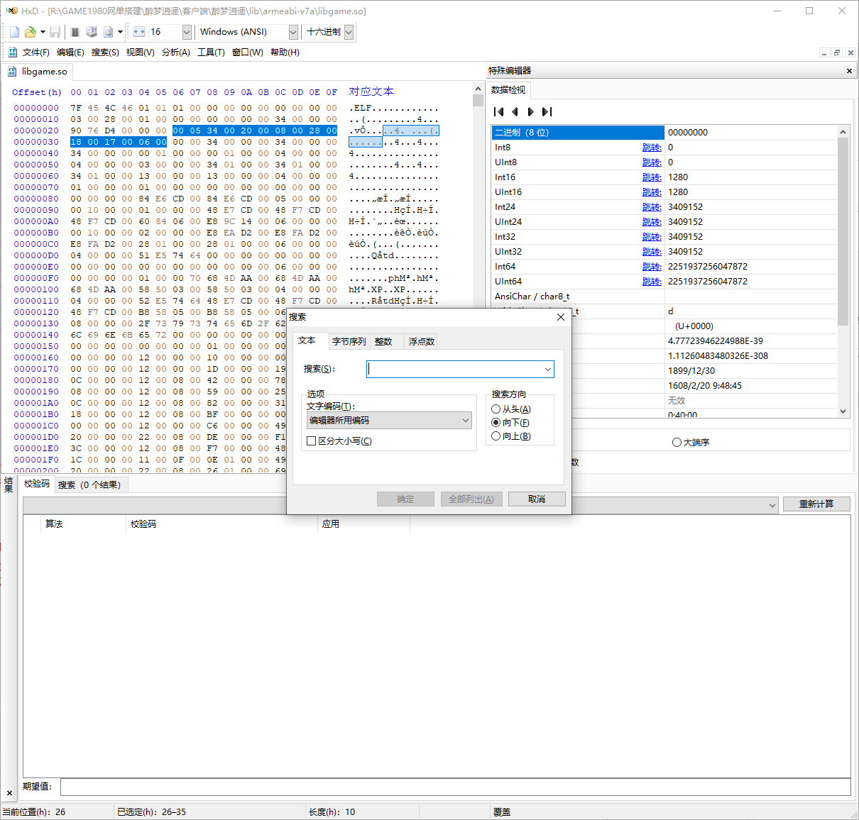Switch to the 字节序列 search tab
This screenshot has width=859, height=820.
point(349,341)
